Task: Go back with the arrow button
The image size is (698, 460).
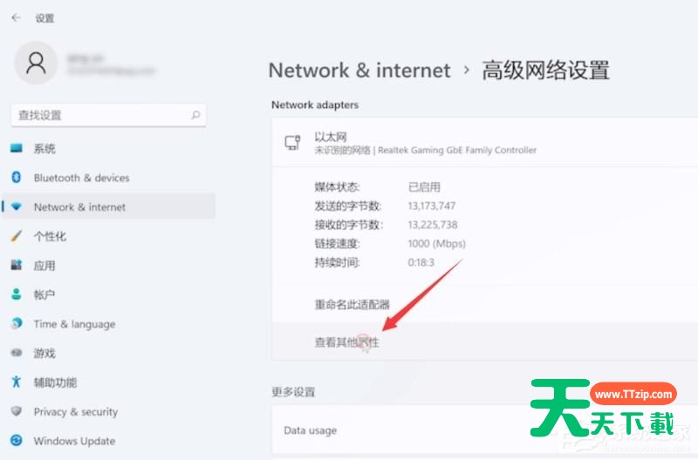Action: (17, 17)
